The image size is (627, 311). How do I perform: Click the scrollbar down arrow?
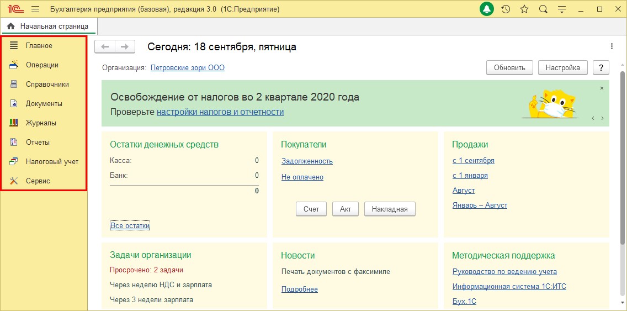[x=623, y=303]
